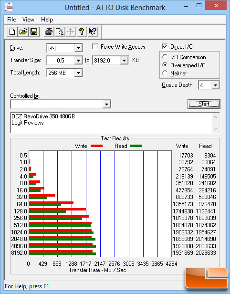The image size is (230, 294).
Task: Click the green Read legend swatch
Action: pos(136,146)
